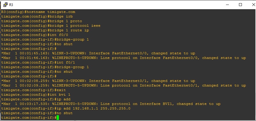Open the PuTTY system menu icon
This screenshot has height=121, width=256.
coord(5,5)
